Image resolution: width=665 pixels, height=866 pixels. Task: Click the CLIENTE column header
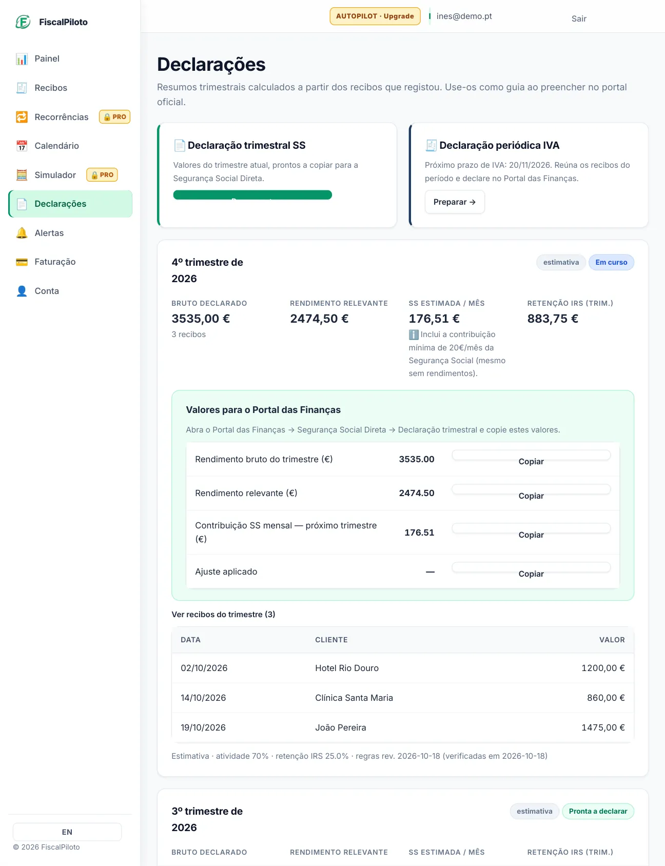pos(331,640)
